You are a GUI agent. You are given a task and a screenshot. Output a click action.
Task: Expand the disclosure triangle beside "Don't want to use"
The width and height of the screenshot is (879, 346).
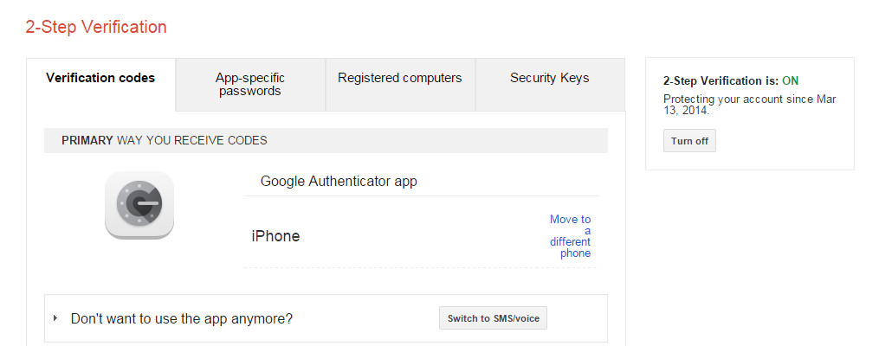(x=55, y=318)
